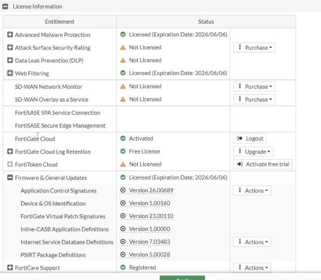Open Upgrade dropdown for Cloud Log Retention
The height and width of the screenshot is (280, 321).
coord(253,152)
